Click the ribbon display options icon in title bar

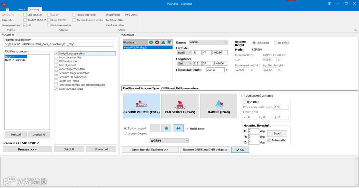[x=329, y=3]
